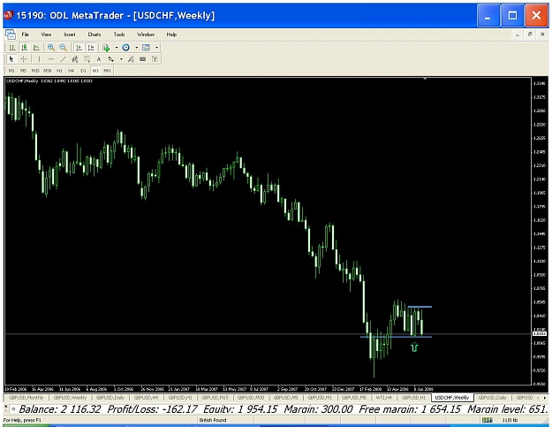
Task: Switch to the GBPUSD,M30 chart tab
Action: click(x=250, y=398)
